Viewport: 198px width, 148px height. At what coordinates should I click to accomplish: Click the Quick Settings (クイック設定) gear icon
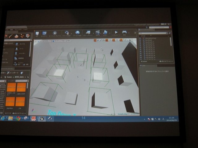pyautogui.click(x=67, y=33)
